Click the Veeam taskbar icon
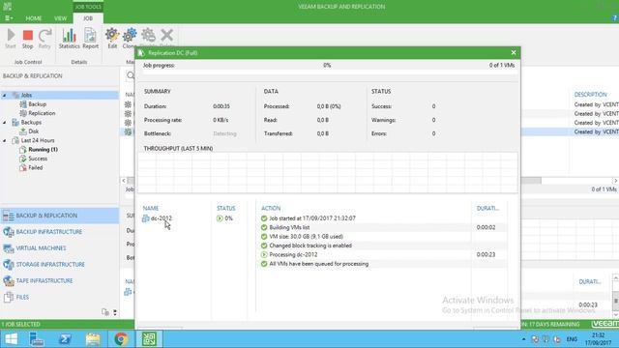Image resolution: width=619 pixels, height=348 pixels. click(x=149, y=339)
